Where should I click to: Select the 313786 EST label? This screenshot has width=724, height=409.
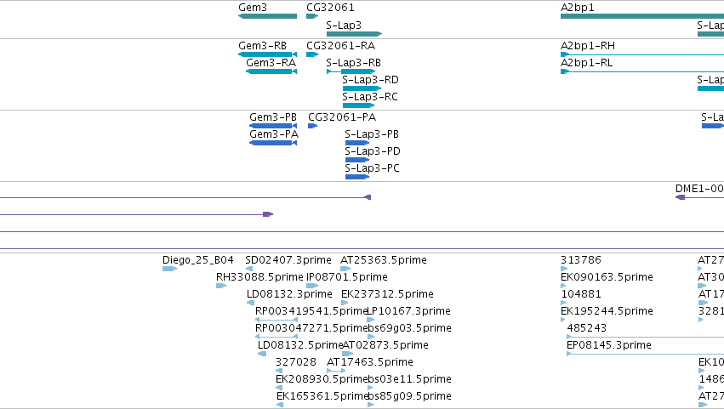(x=581, y=260)
